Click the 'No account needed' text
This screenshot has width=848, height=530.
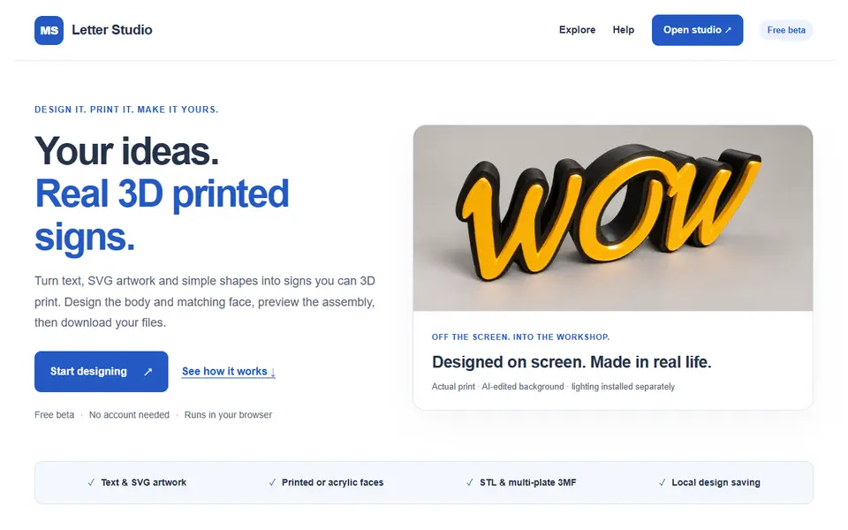129,415
